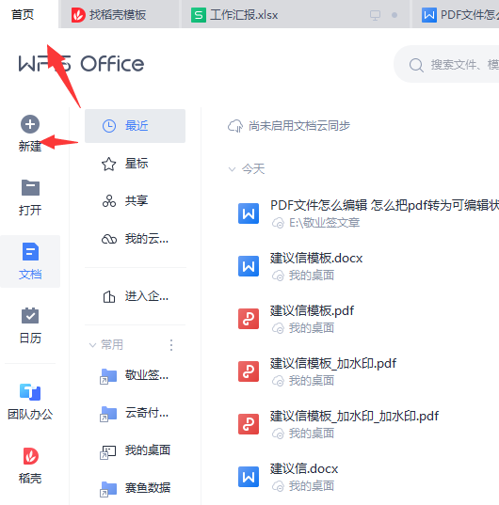Open 我的云... in the navigation list
This screenshot has height=505, width=499.
[135, 239]
